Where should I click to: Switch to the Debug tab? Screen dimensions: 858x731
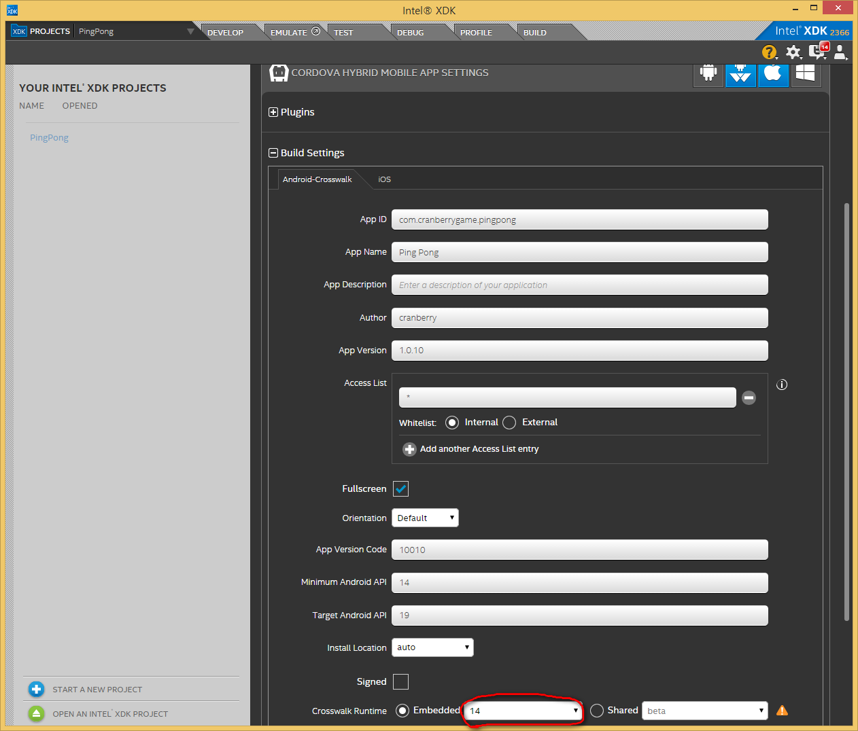click(411, 33)
